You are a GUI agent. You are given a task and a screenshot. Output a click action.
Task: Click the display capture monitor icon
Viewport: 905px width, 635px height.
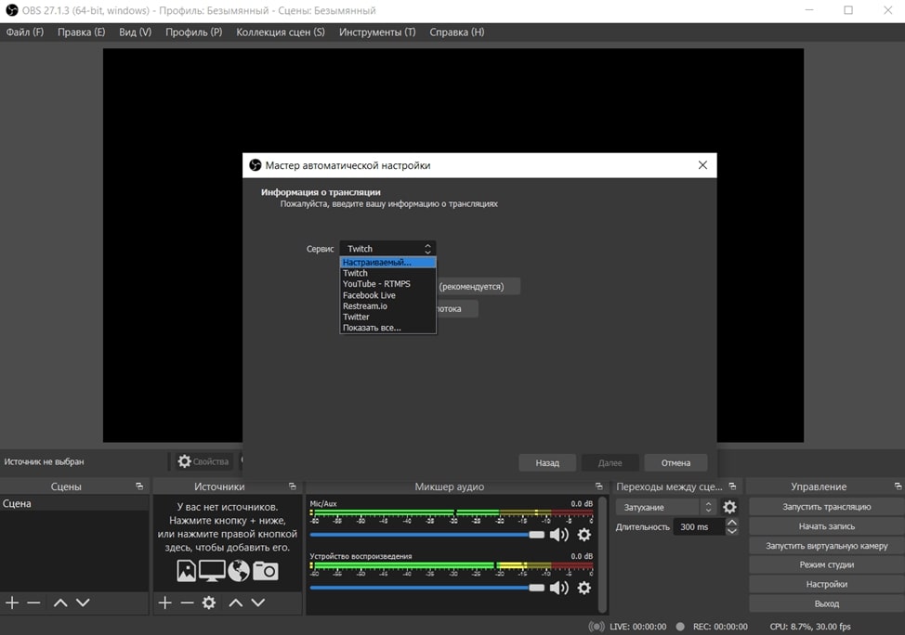[x=212, y=570]
